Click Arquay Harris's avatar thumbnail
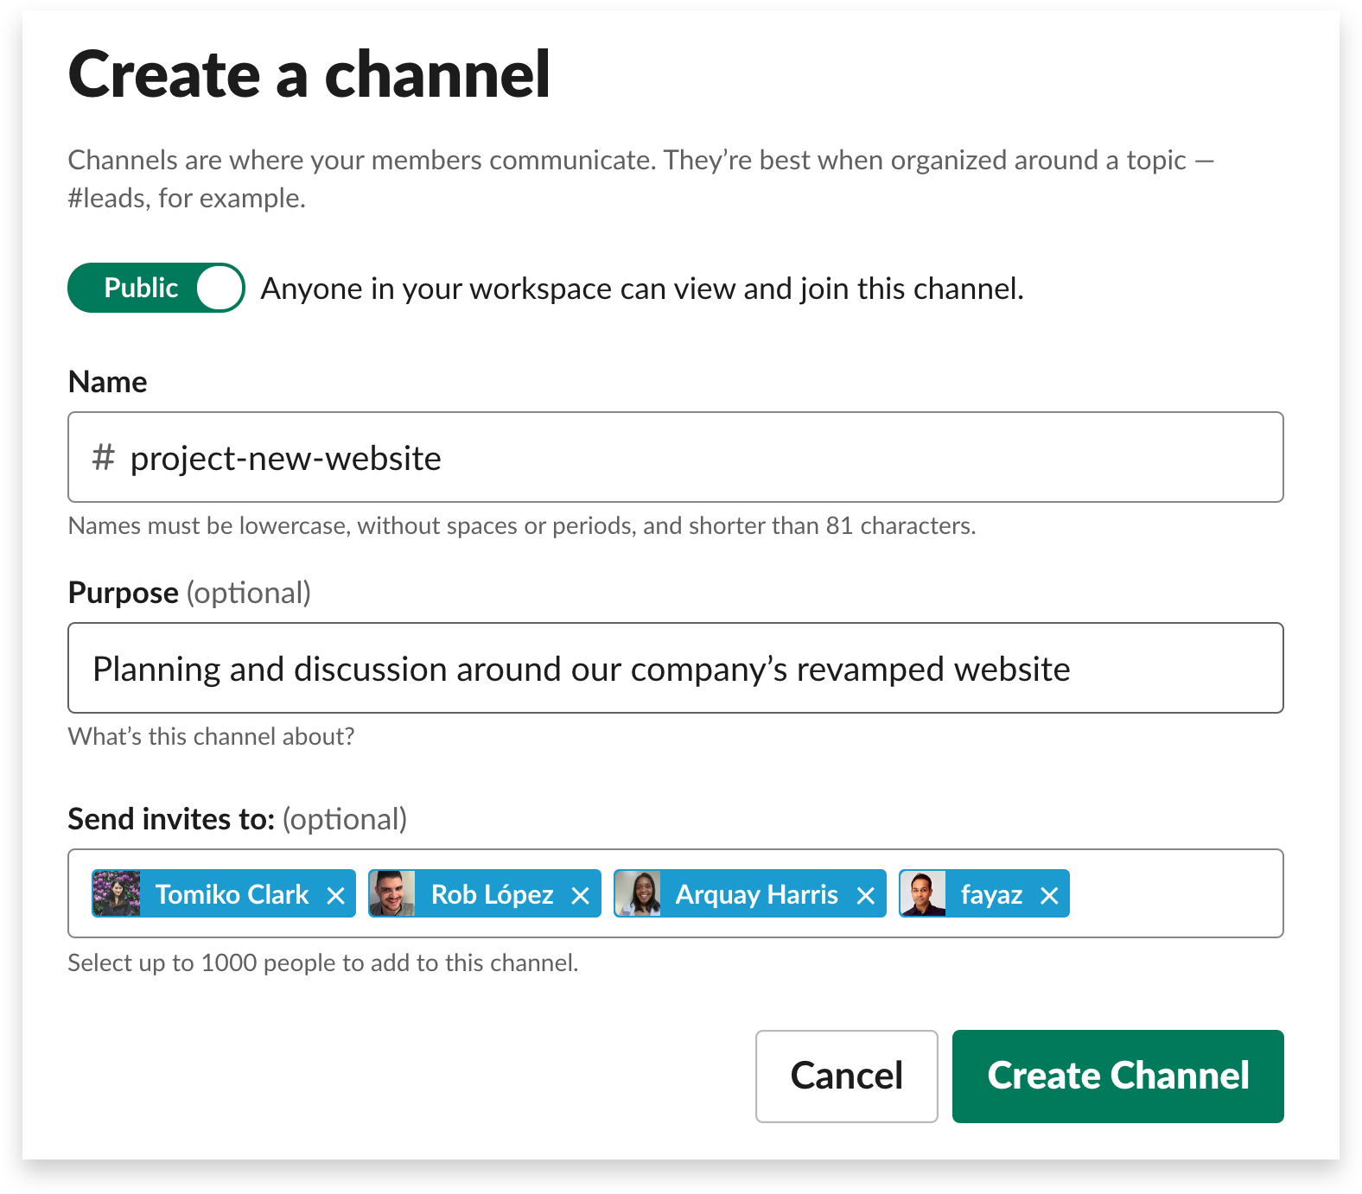Screen dimensions: 1362x1194 click(x=638, y=893)
